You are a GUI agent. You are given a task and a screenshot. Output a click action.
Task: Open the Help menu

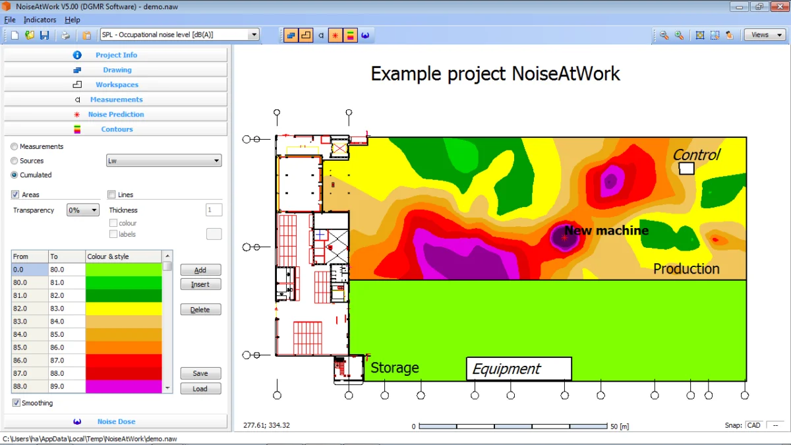72,20
